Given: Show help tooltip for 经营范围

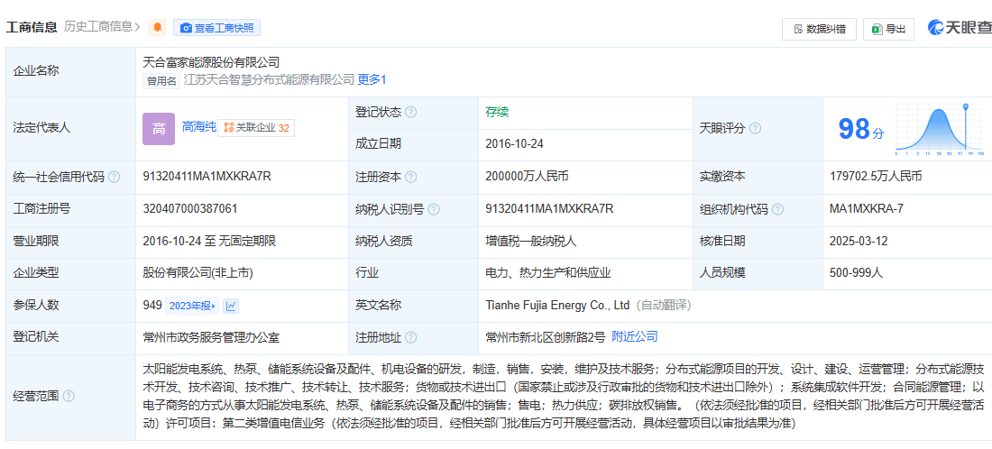Looking at the screenshot, I should coord(69,397).
